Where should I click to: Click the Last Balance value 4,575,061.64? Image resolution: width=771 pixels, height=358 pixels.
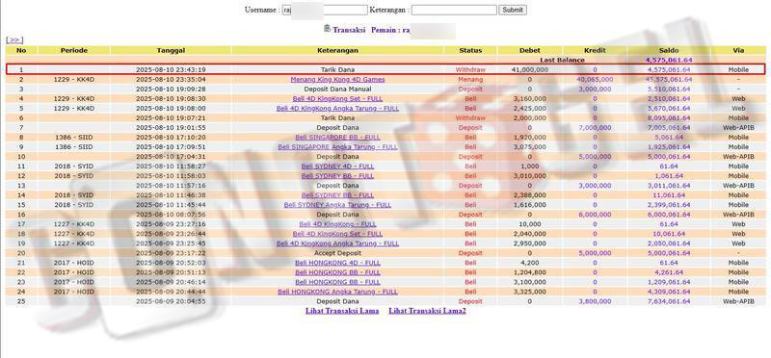pyautogui.click(x=669, y=60)
